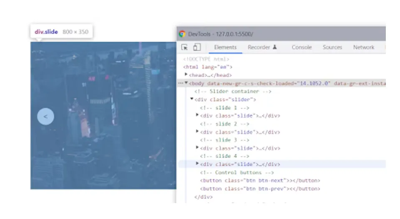Expand the highlighted slide div under slide 4
Image resolution: width=400 pixels, height=219 pixels.
point(197,163)
